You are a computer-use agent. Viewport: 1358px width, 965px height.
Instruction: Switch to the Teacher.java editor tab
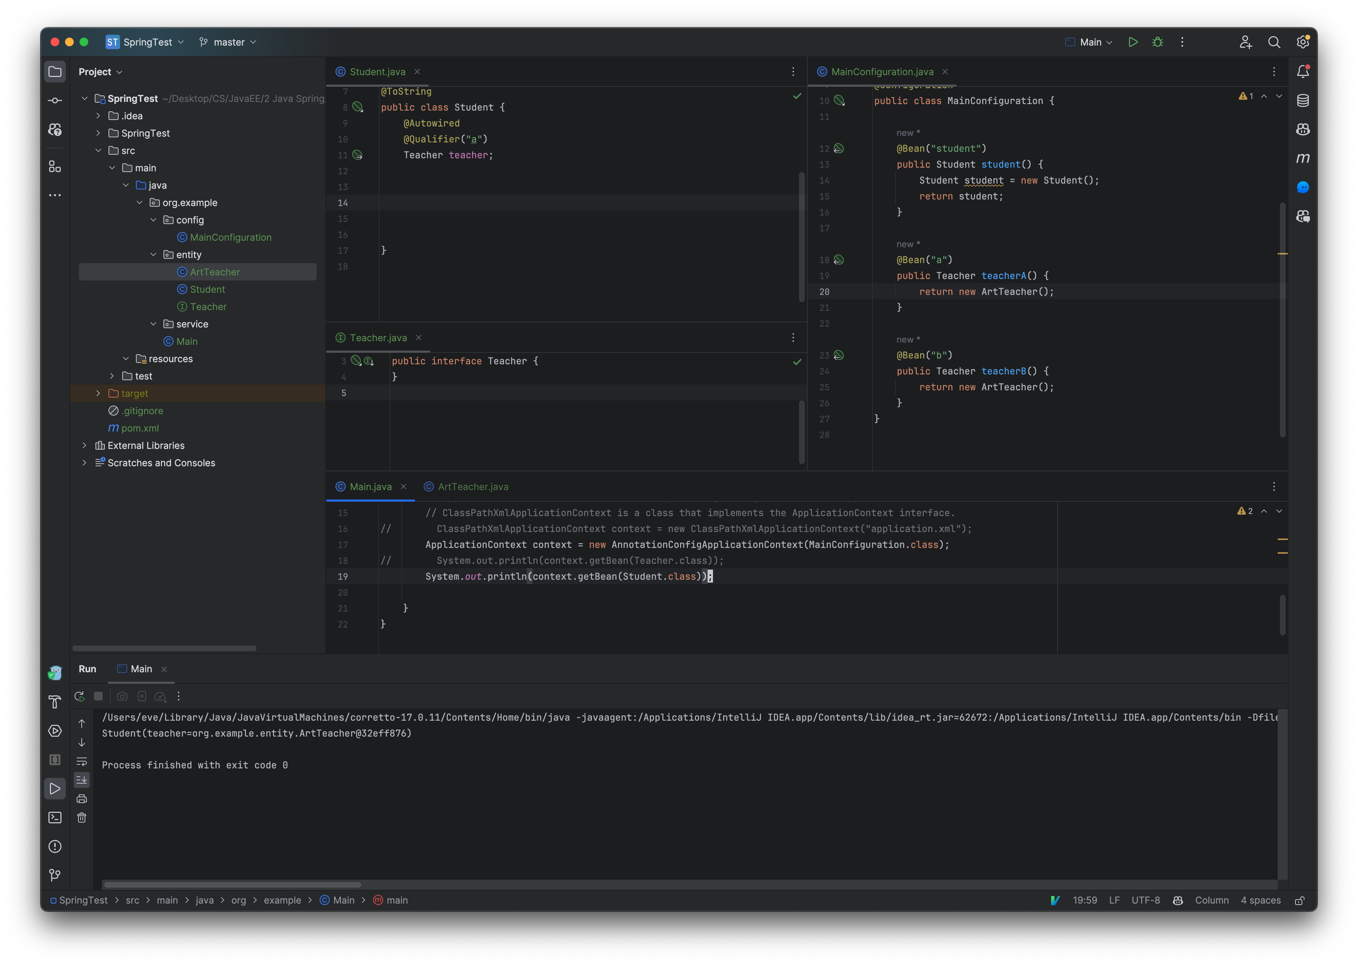tap(378, 338)
